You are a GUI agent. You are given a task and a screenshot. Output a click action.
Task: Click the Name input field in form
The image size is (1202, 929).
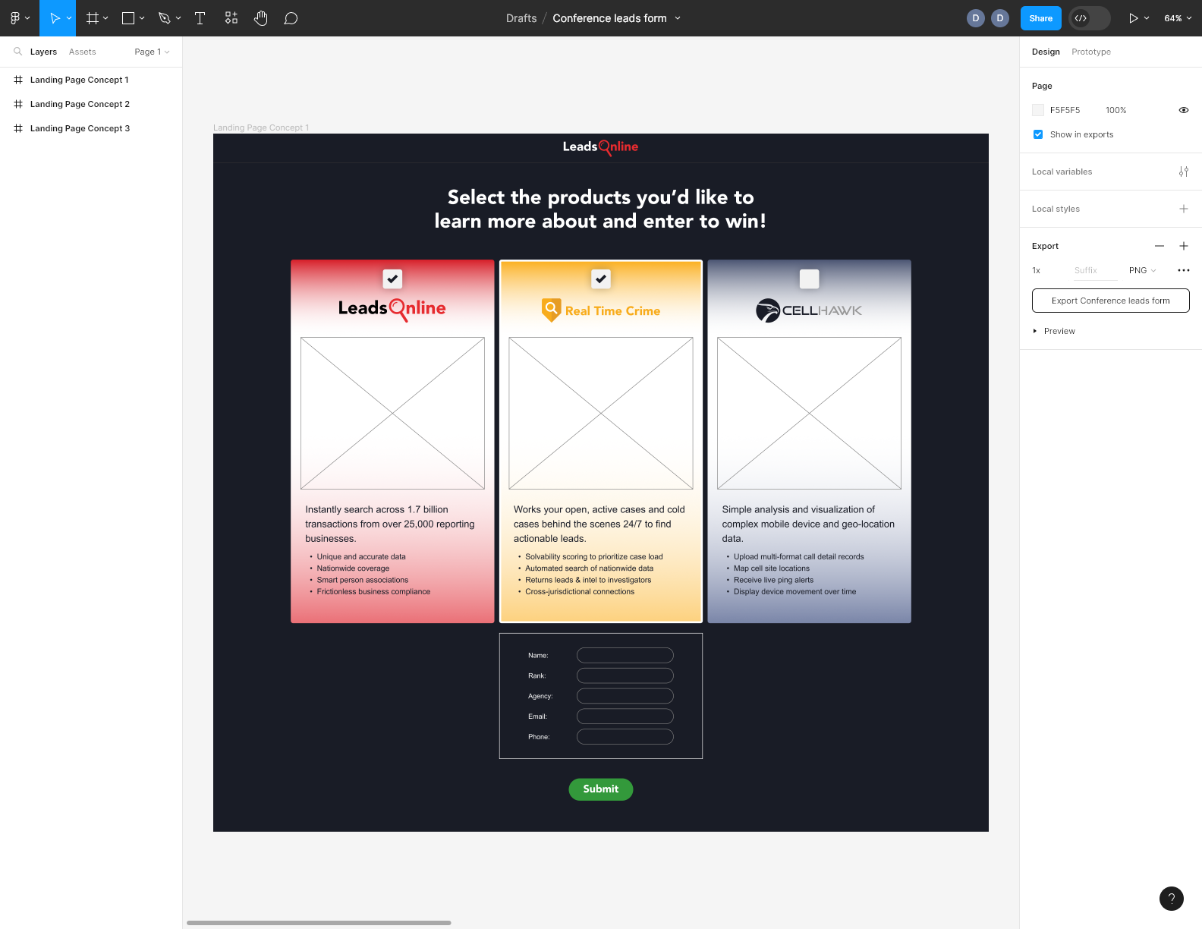pyautogui.click(x=625, y=655)
